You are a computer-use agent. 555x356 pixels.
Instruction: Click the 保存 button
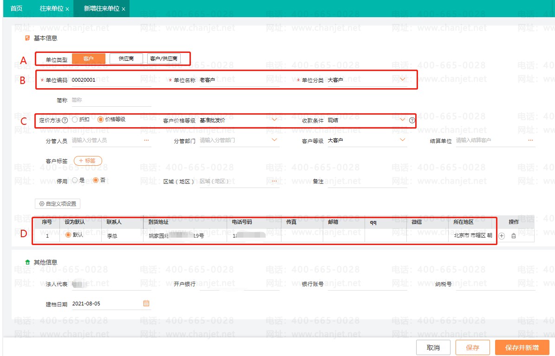click(x=472, y=348)
